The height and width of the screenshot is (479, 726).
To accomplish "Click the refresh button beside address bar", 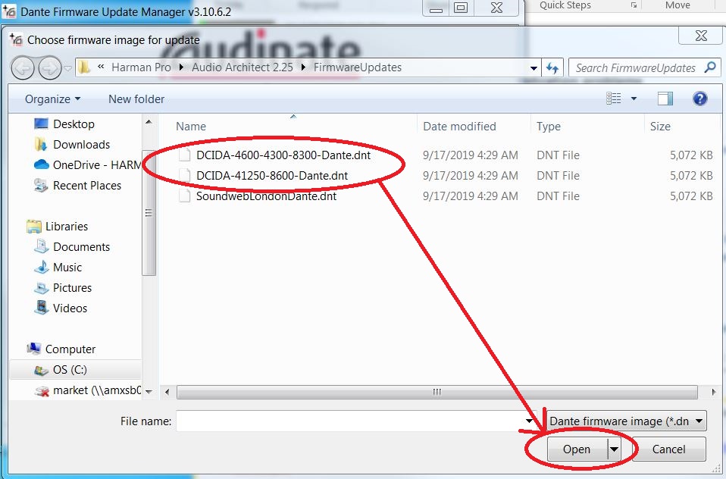I will [x=552, y=67].
